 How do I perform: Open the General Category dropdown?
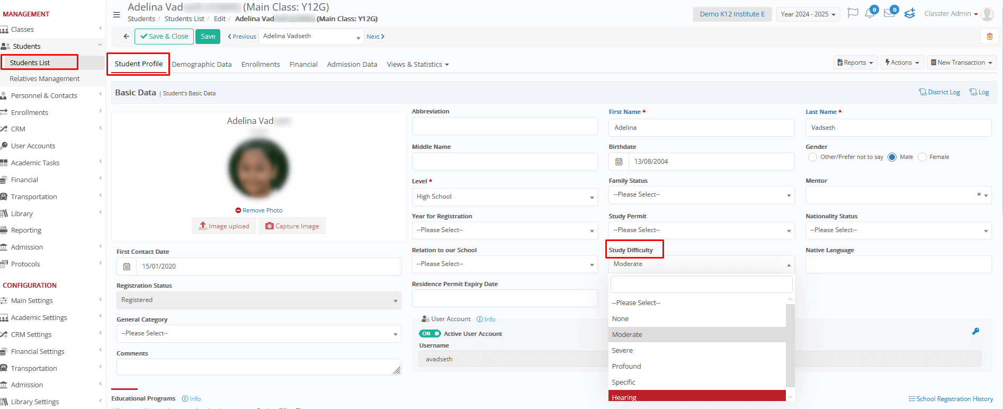(x=259, y=334)
